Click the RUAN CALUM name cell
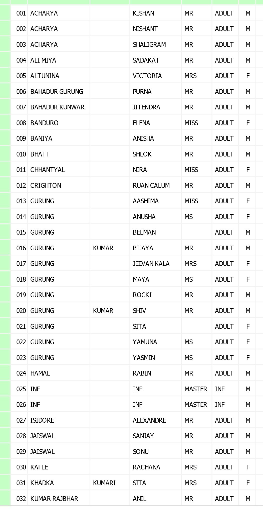 [151, 186]
